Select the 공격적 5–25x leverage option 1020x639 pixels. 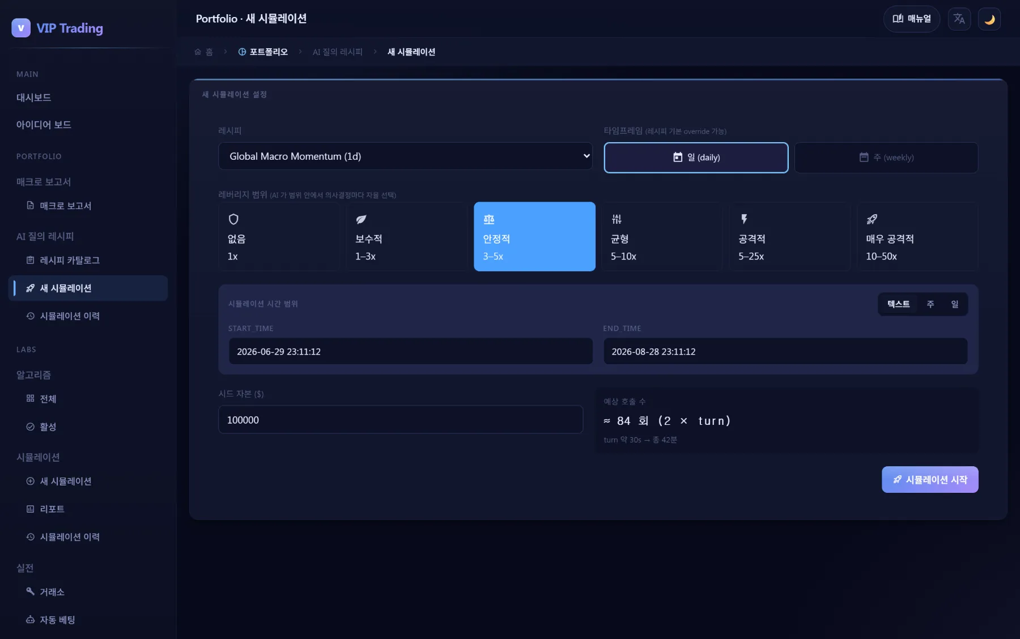pyautogui.click(x=790, y=237)
